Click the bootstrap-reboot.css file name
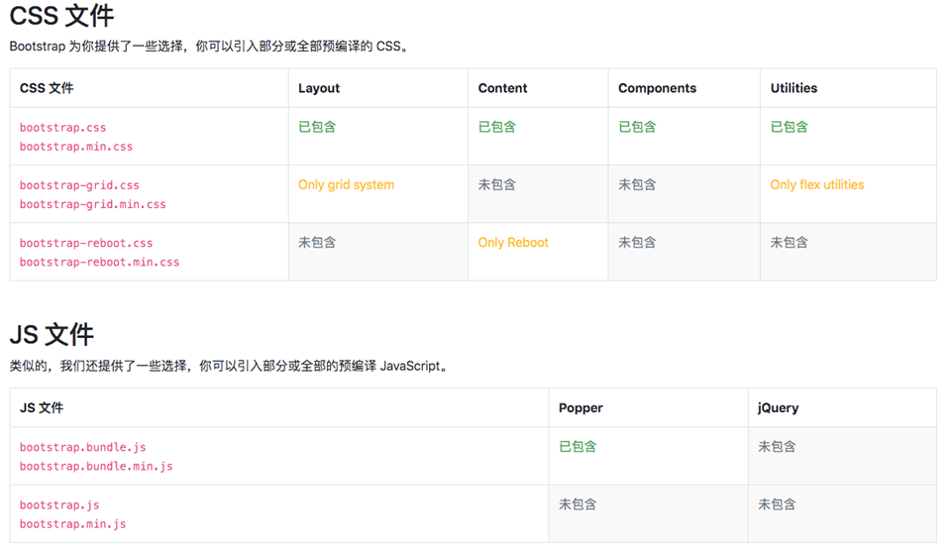The image size is (949, 550). (x=86, y=243)
